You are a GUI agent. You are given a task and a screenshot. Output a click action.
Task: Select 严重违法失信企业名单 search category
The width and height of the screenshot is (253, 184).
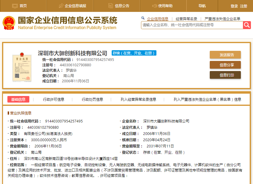coord(222,19)
